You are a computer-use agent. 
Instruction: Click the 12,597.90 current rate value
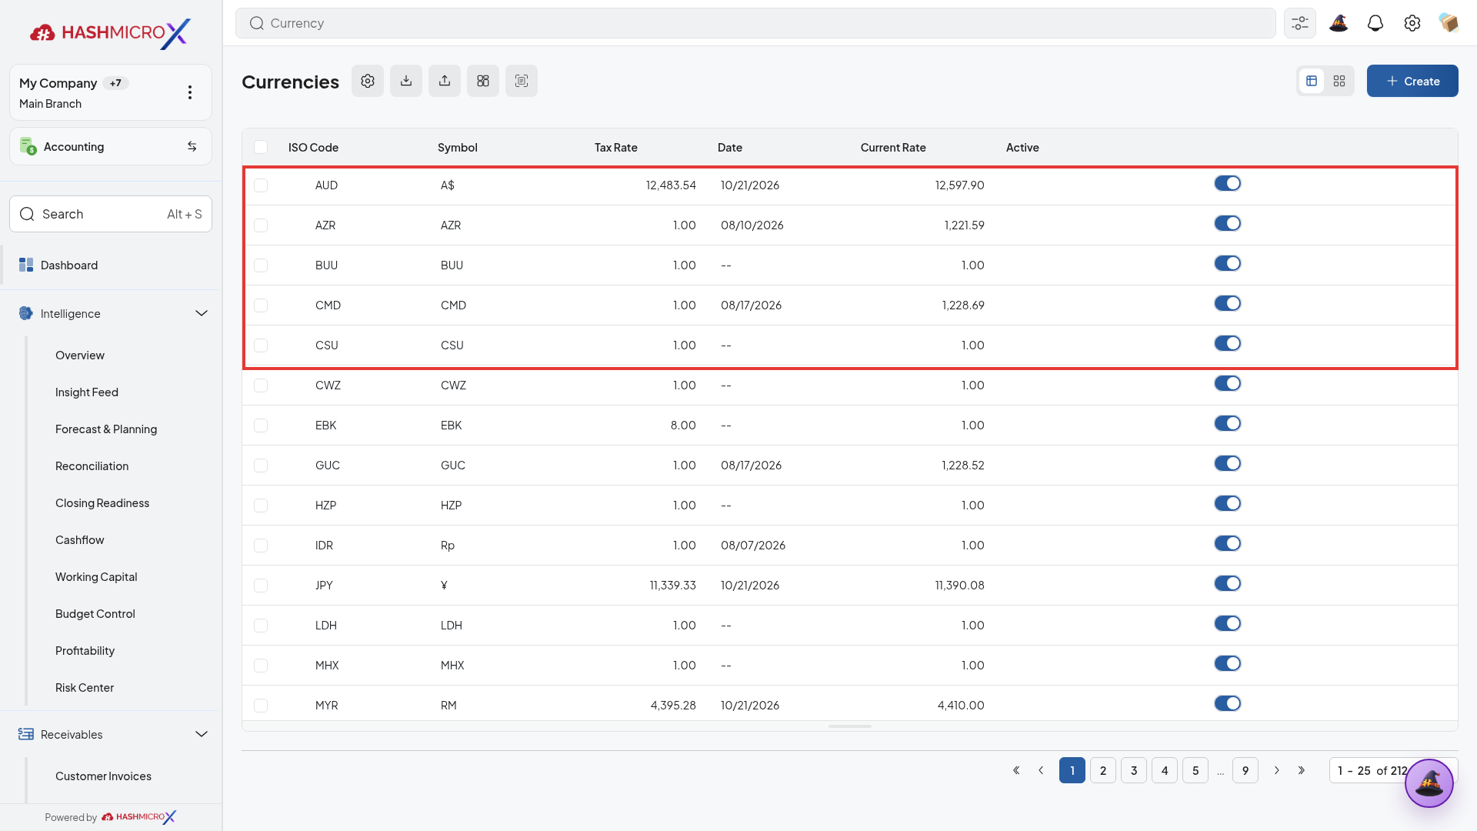(959, 185)
